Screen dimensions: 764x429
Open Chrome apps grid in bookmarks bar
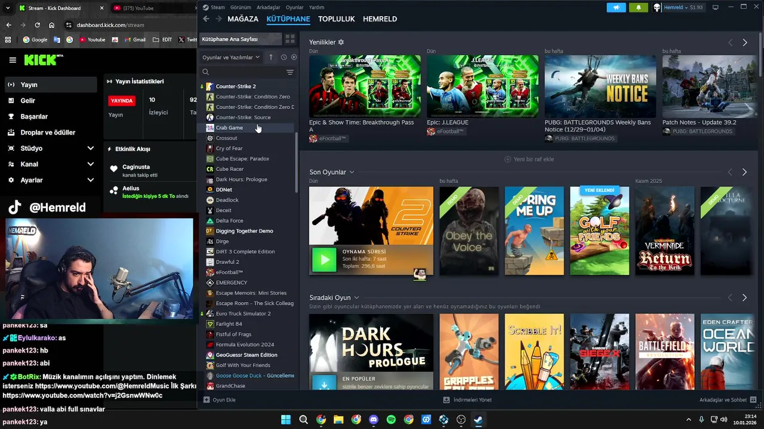pyautogui.click(x=8, y=40)
